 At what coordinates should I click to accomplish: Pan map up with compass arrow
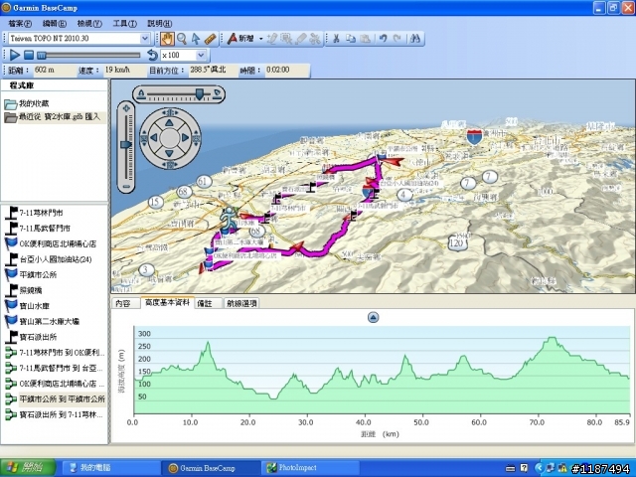point(169,122)
